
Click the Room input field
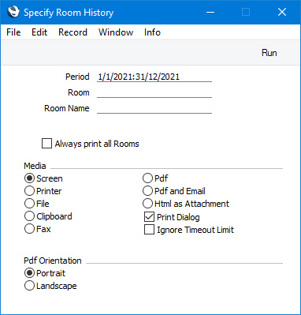154,92
